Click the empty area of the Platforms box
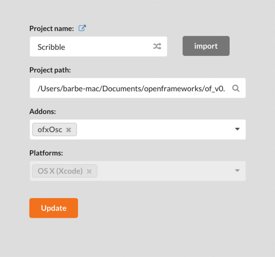 (x=165, y=171)
